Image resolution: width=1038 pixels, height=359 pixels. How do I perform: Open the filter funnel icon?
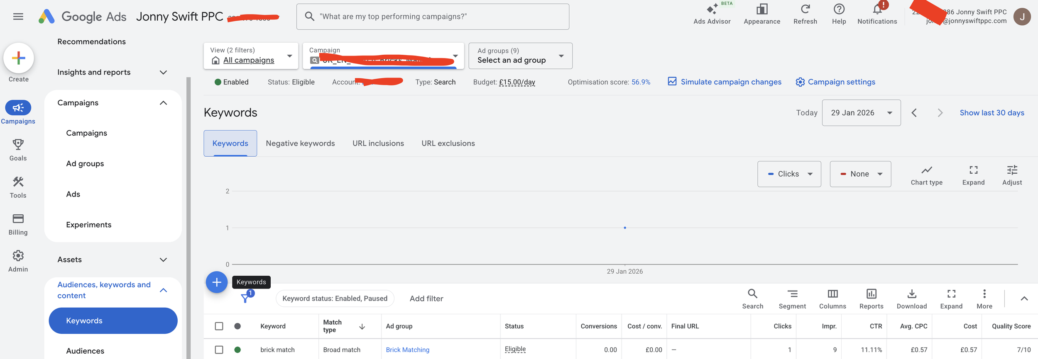[246, 298]
